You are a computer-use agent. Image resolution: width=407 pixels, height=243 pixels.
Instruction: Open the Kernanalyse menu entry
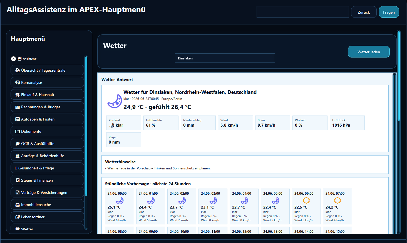coord(47,82)
